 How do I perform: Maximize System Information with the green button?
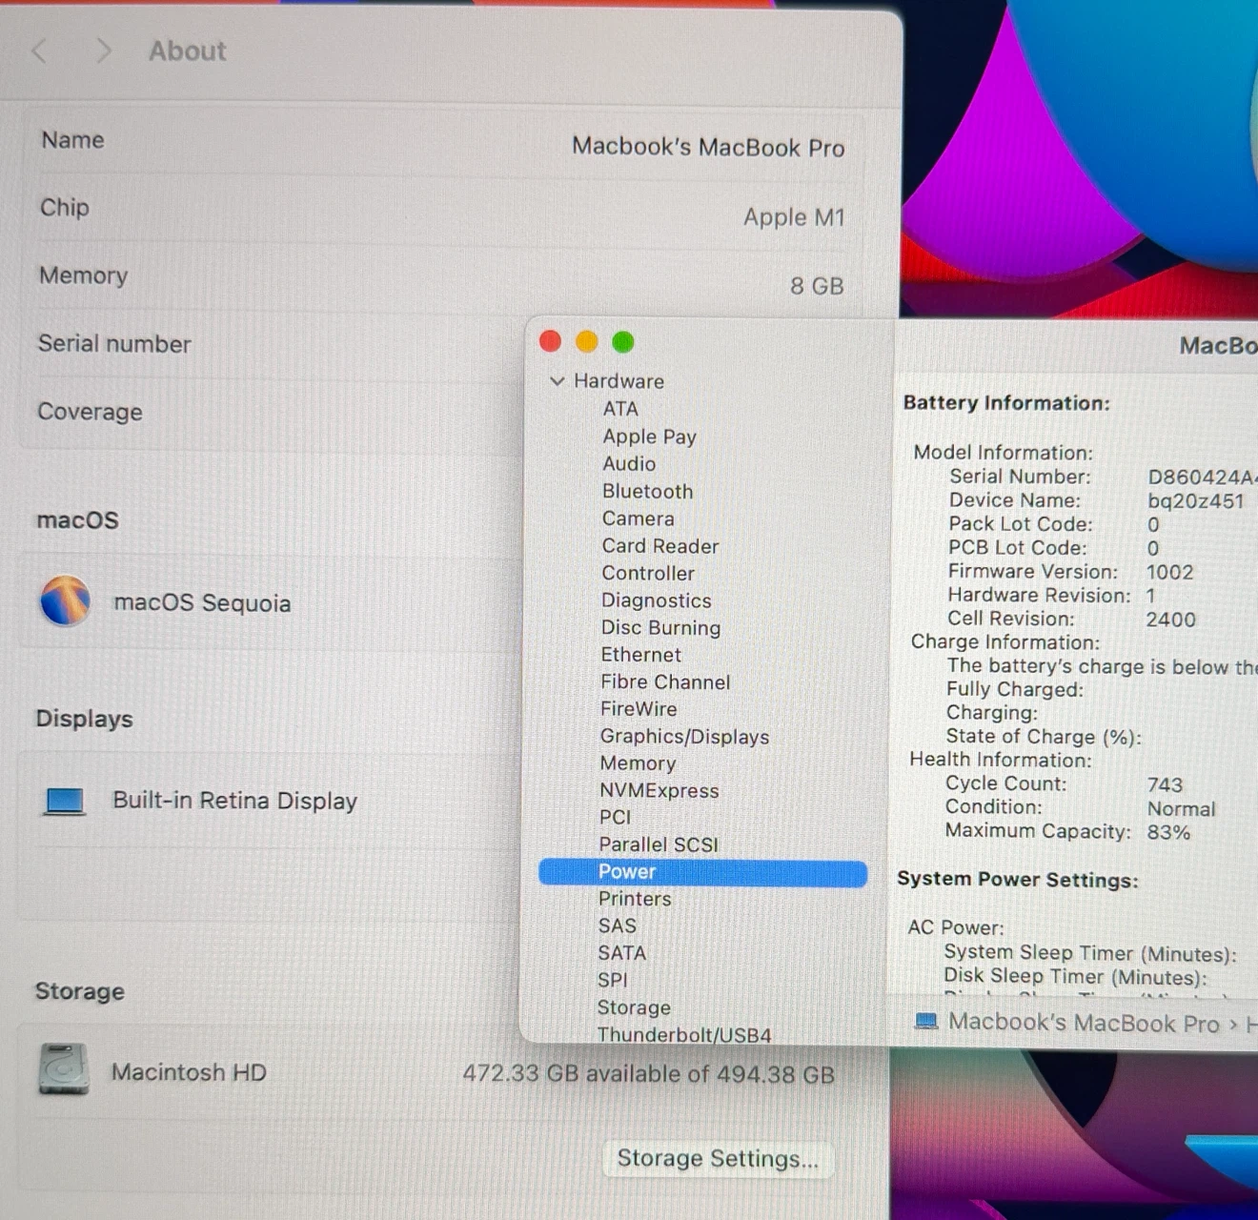[x=623, y=341]
